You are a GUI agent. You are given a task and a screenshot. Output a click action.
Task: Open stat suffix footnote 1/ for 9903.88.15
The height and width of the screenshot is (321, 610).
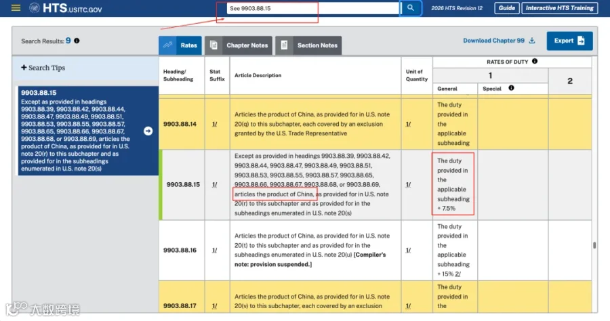[x=214, y=185]
